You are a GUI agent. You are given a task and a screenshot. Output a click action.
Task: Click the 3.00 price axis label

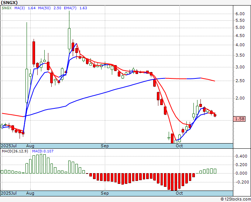(x=240, y=67)
